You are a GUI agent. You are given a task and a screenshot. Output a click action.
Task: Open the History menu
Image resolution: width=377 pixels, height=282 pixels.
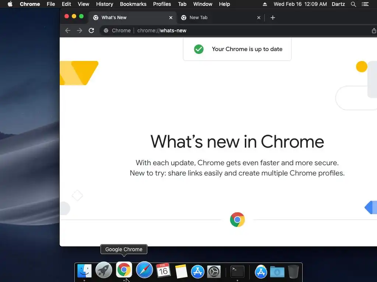[105, 4]
